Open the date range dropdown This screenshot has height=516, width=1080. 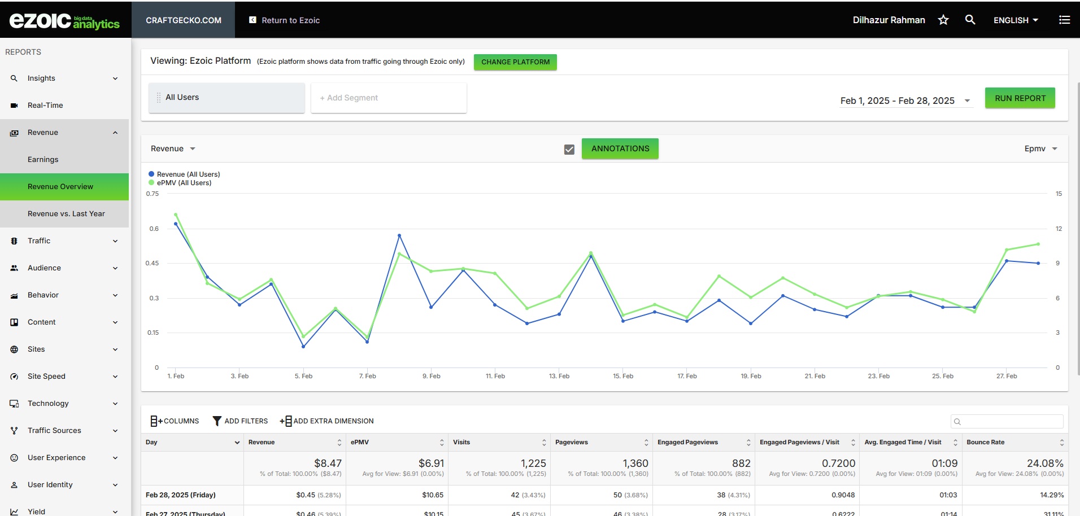[905, 100]
